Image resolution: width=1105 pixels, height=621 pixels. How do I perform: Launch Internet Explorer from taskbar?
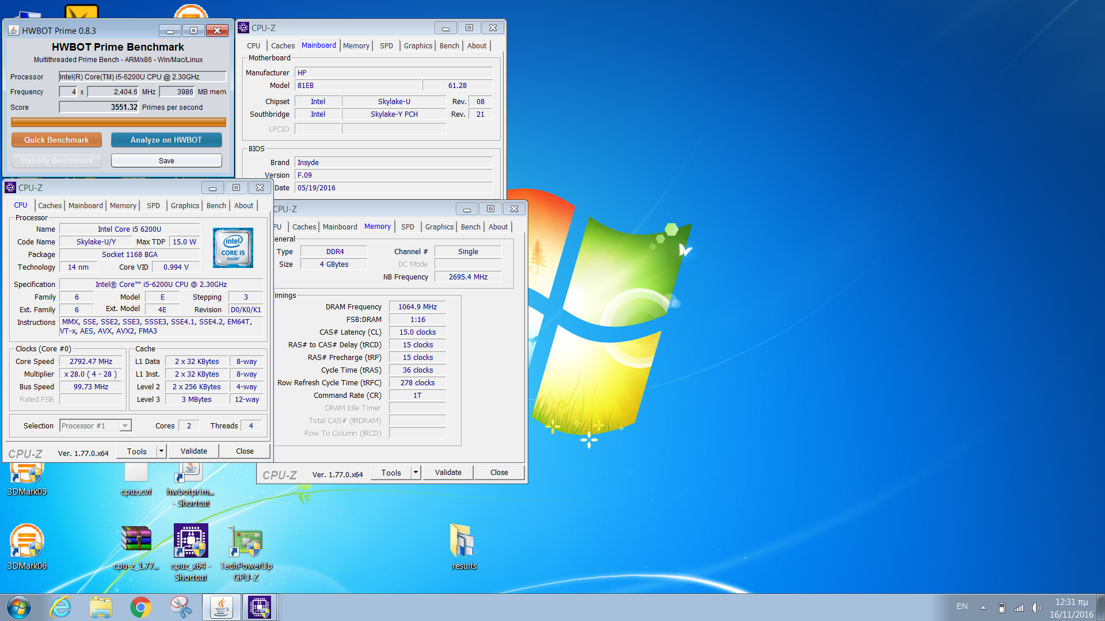pyautogui.click(x=60, y=607)
